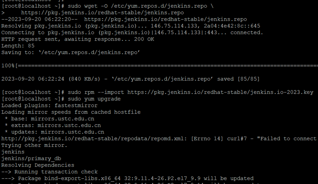Click the IP address 146.75.114.133 in Connecting line

click(x=177, y=33)
